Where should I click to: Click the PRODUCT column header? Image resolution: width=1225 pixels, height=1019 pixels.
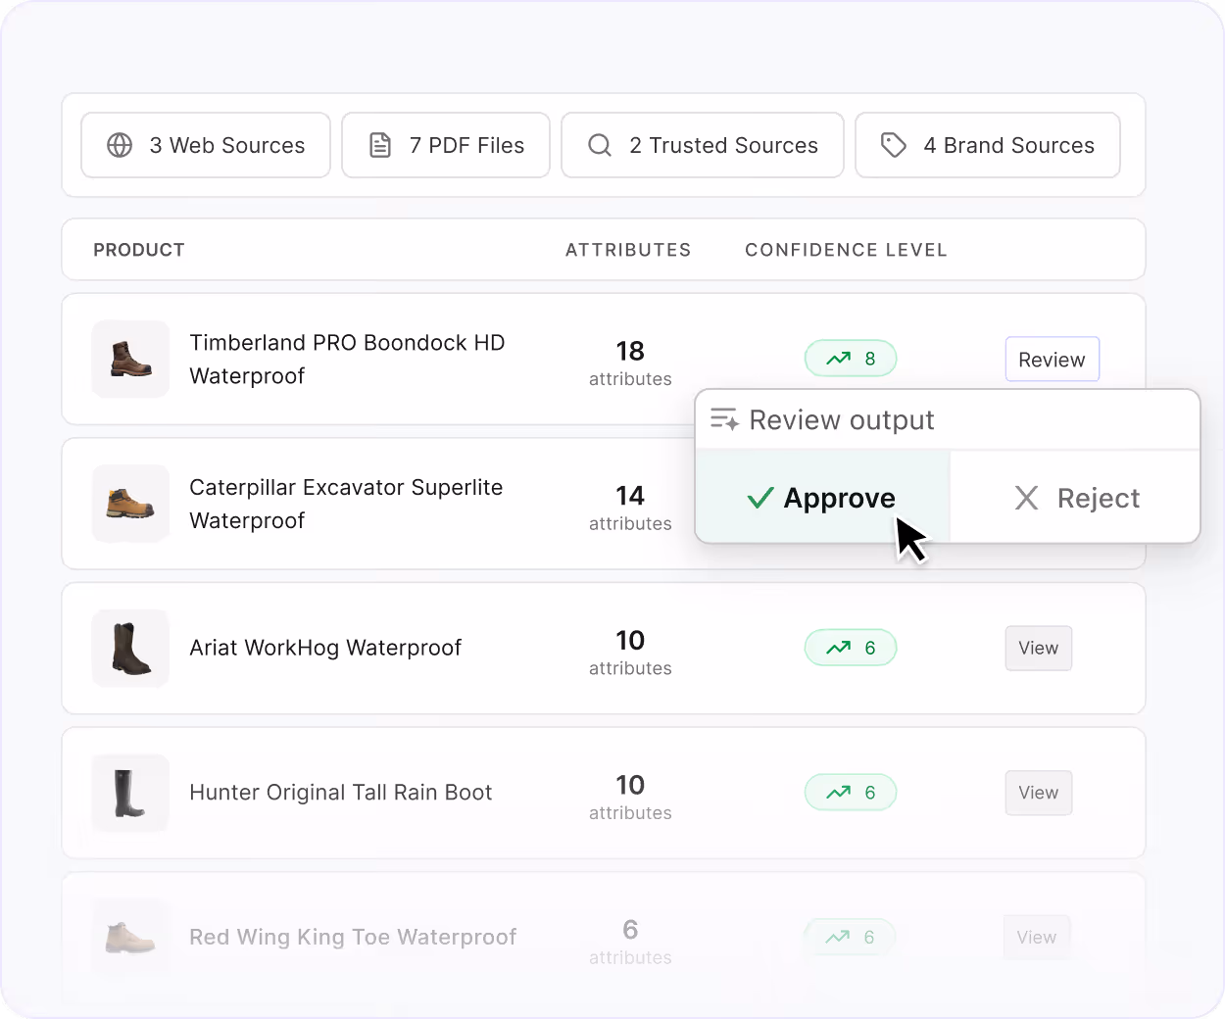139,250
